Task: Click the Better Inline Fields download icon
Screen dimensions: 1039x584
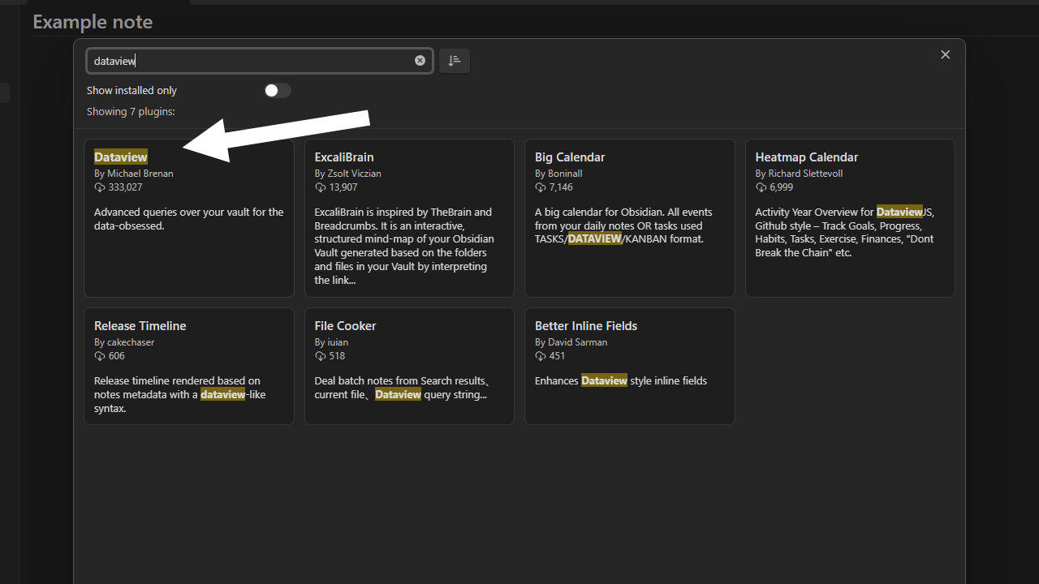Action: pyautogui.click(x=541, y=356)
